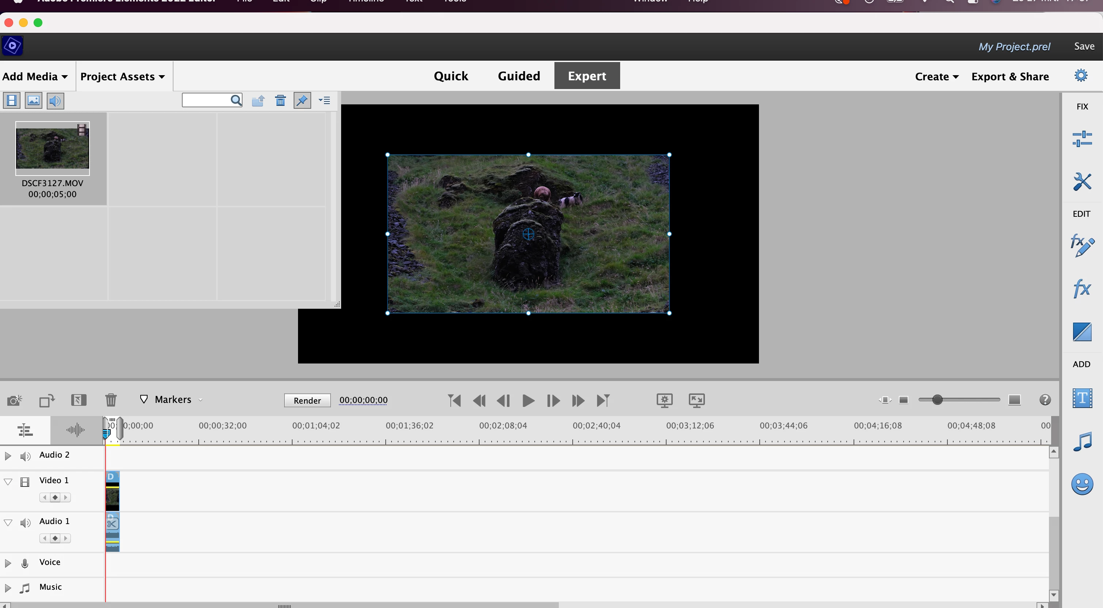This screenshot has width=1103, height=608.
Task: Open the Create dropdown menu
Action: coord(936,77)
